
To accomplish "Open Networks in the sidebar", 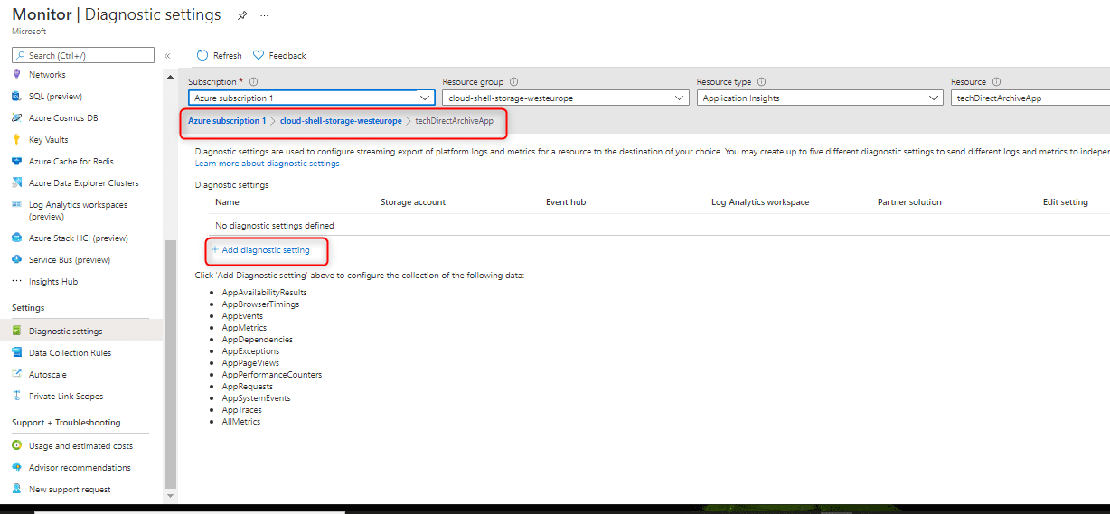I will pyautogui.click(x=47, y=75).
